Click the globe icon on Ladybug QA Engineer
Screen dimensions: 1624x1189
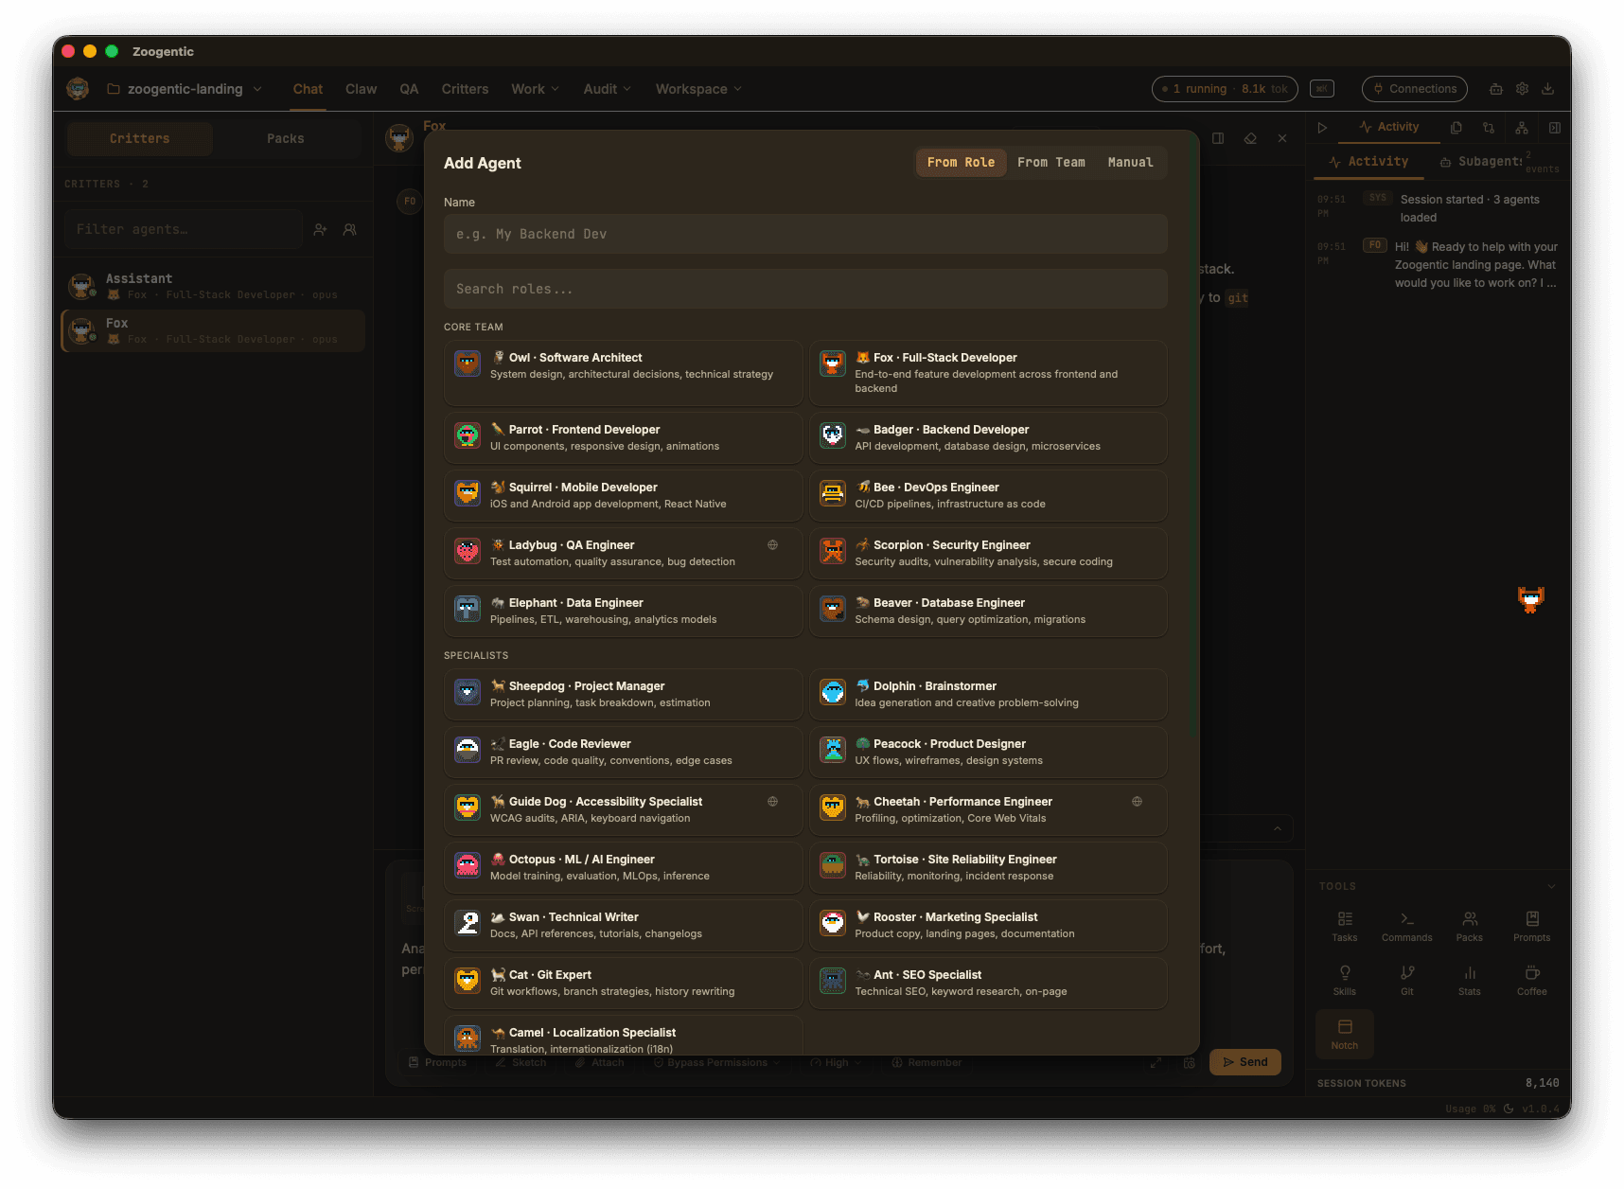[x=772, y=545]
